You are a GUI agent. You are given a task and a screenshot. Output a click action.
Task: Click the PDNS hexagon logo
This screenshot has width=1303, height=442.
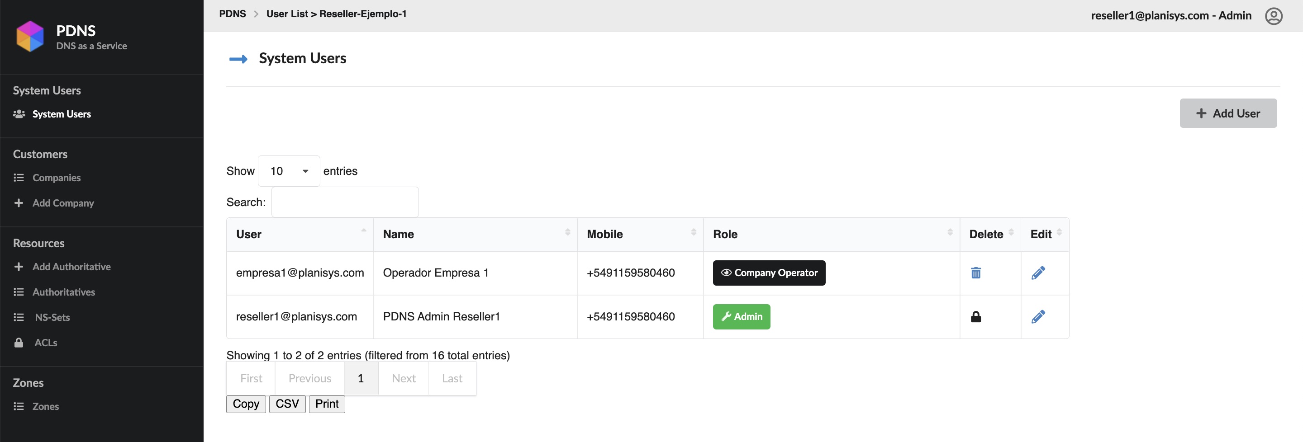(30, 36)
